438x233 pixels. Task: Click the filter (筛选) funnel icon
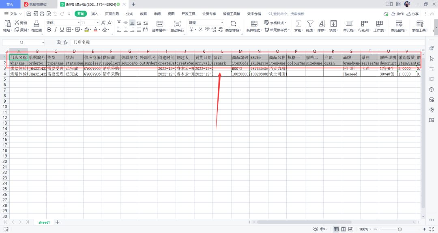point(310,24)
